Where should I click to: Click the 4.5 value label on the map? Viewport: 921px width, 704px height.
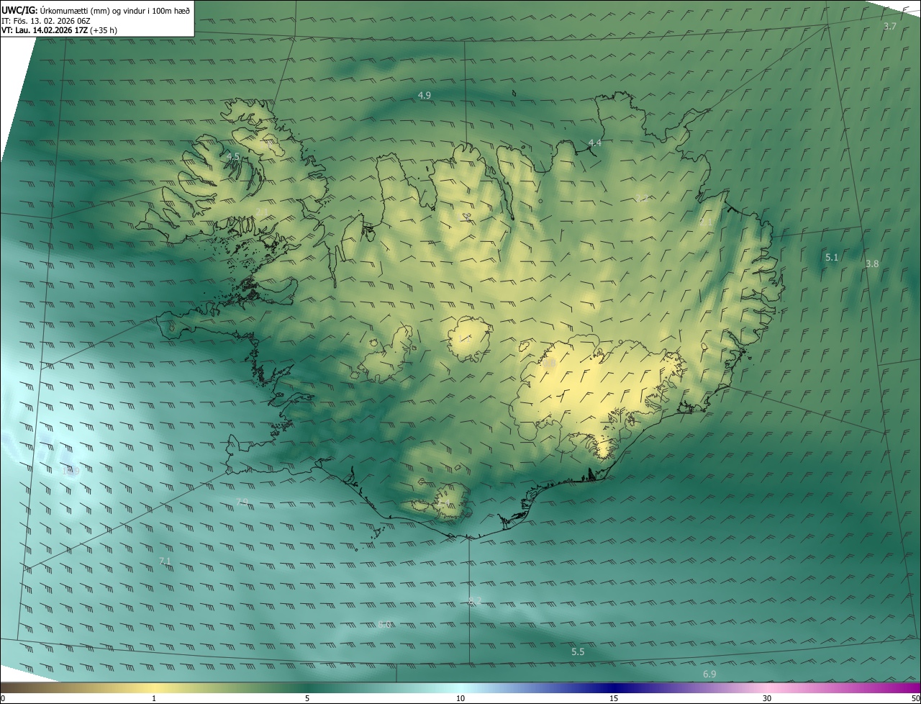(x=233, y=156)
